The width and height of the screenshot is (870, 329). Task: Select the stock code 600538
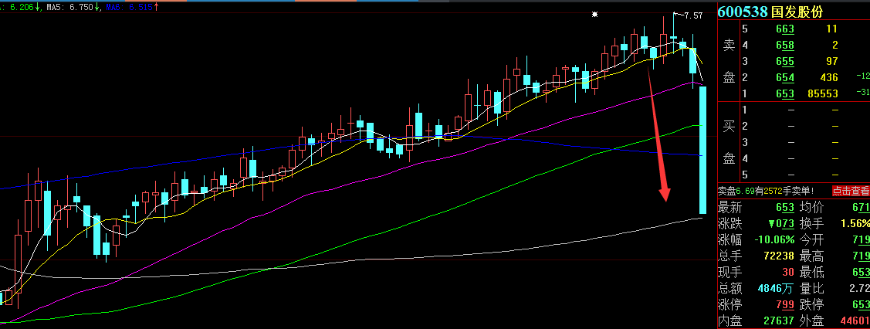click(x=744, y=12)
